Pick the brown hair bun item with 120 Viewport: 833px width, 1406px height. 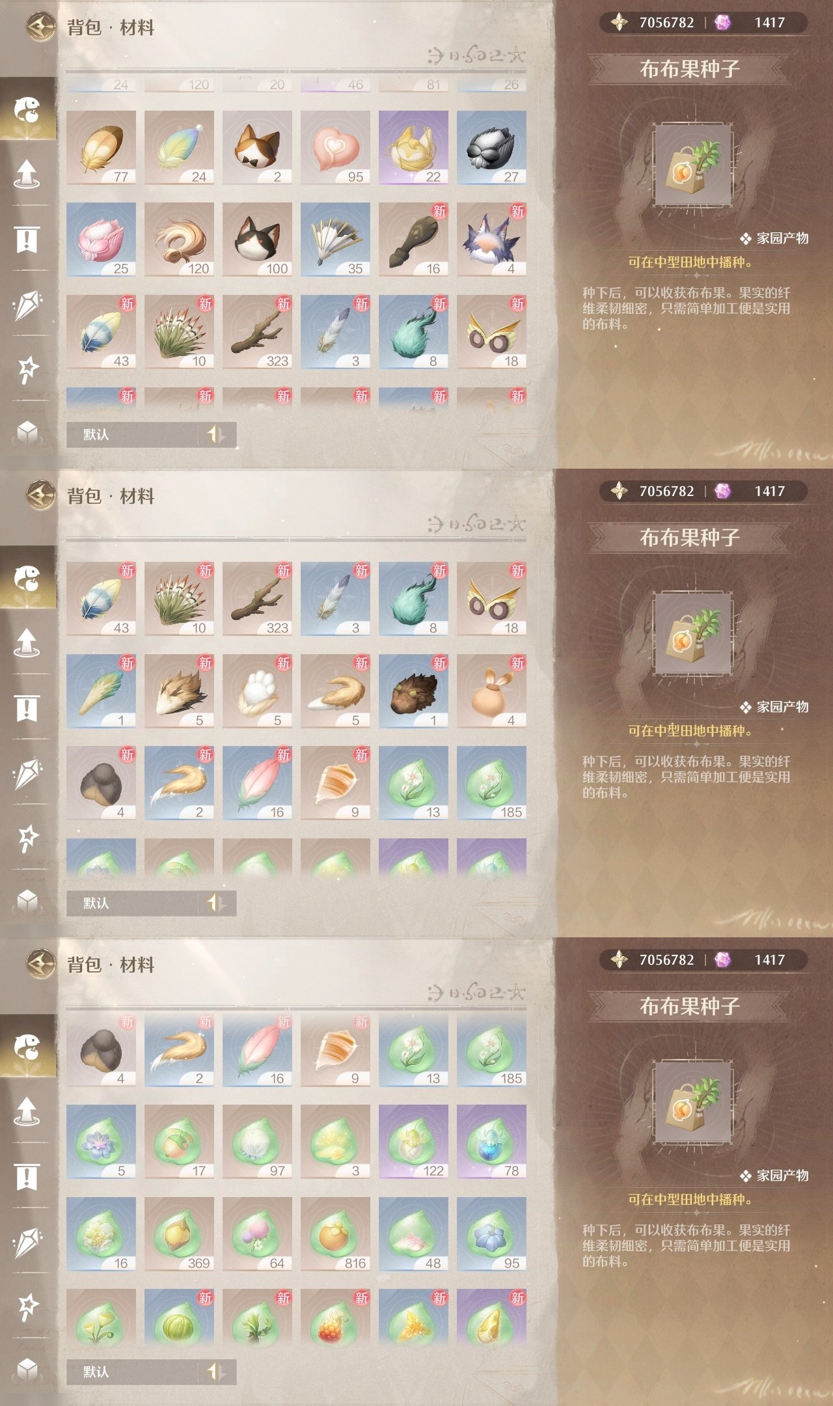coord(179,239)
